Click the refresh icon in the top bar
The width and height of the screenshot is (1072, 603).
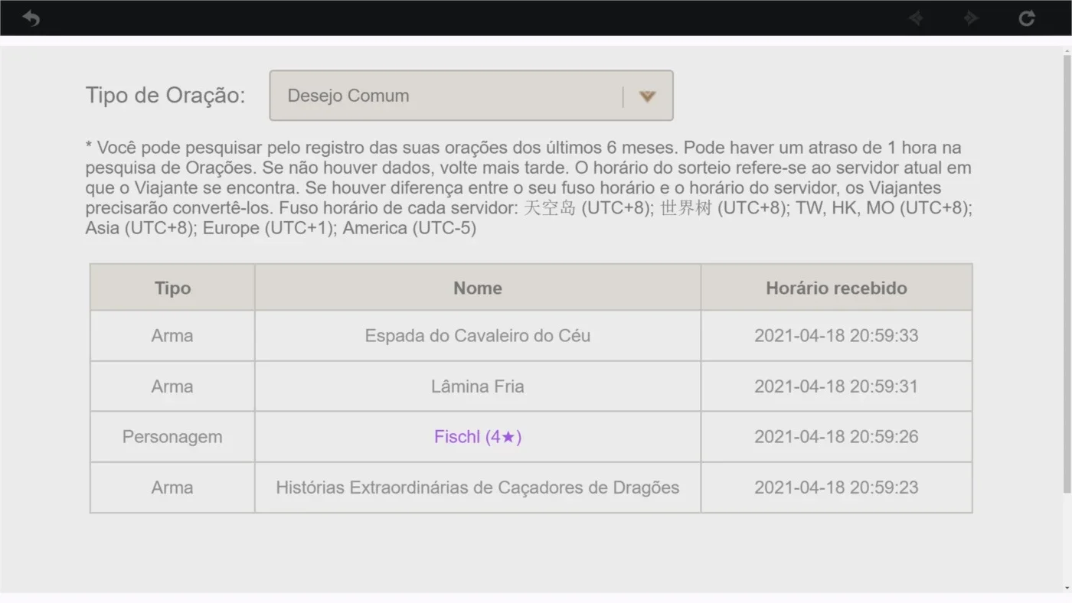coord(1026,18)
